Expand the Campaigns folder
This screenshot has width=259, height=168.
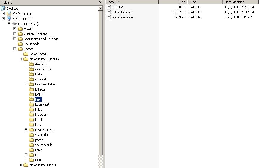pyautogui.click(x=26, y=69)
